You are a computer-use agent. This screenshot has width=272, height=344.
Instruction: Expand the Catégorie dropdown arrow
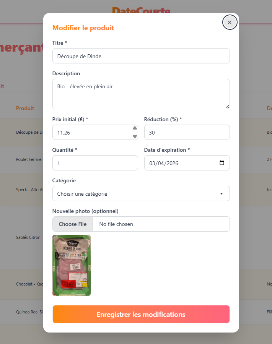coord(221,194)
